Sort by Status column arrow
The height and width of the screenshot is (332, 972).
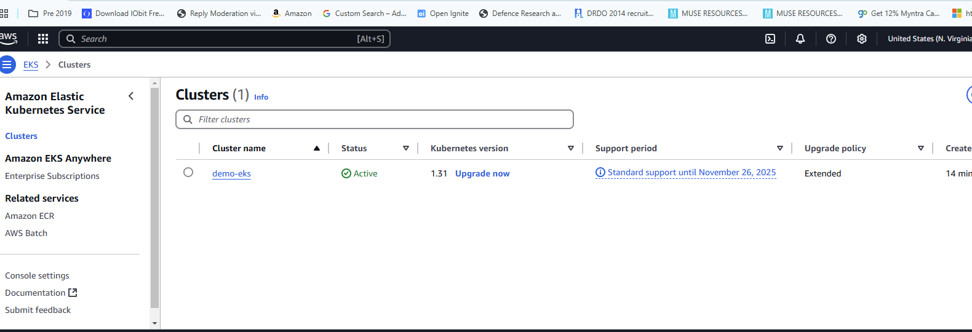(x=406, y=148)
